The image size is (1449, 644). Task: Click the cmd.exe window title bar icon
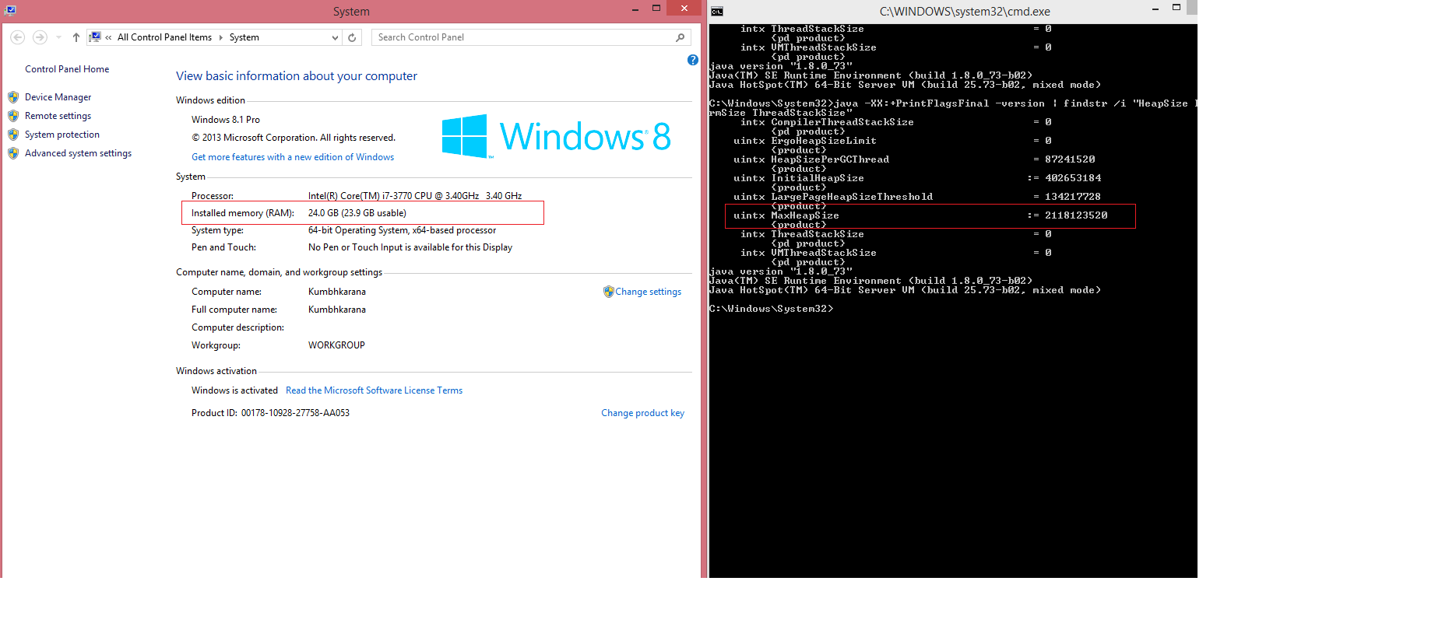717,11
